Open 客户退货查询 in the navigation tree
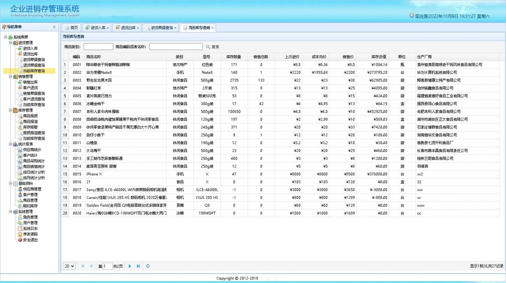506x283 pixels. [34, 99]
